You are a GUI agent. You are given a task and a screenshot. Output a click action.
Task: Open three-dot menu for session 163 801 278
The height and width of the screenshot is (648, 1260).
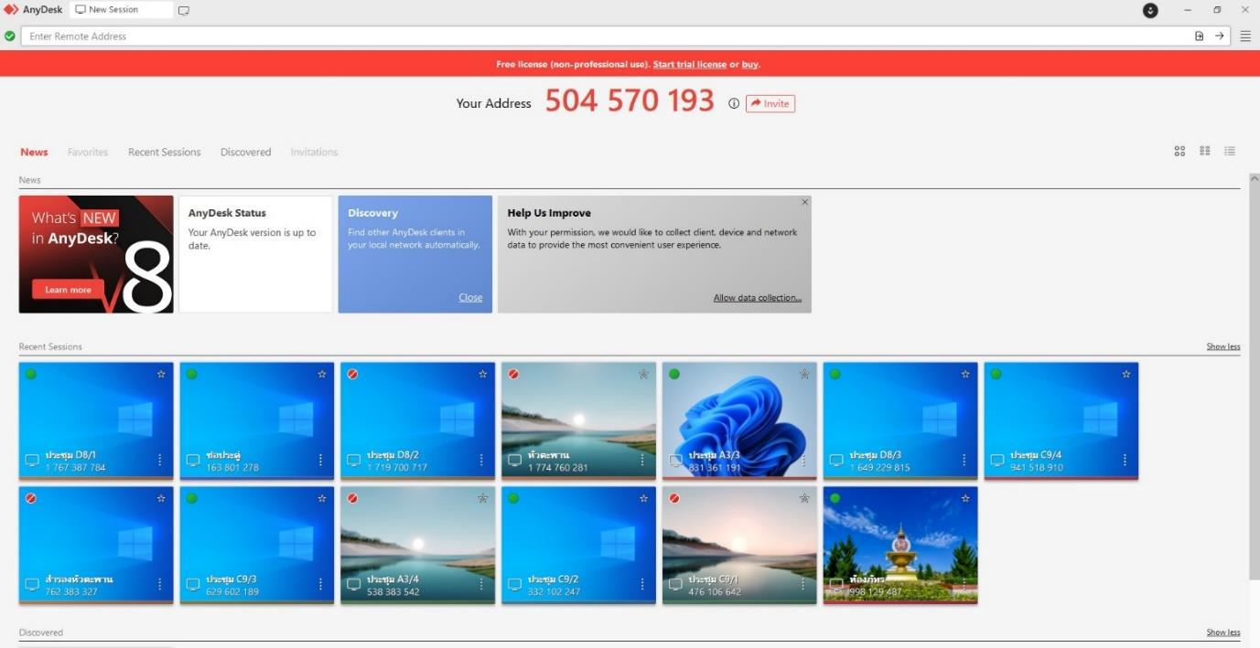[321, 460]
